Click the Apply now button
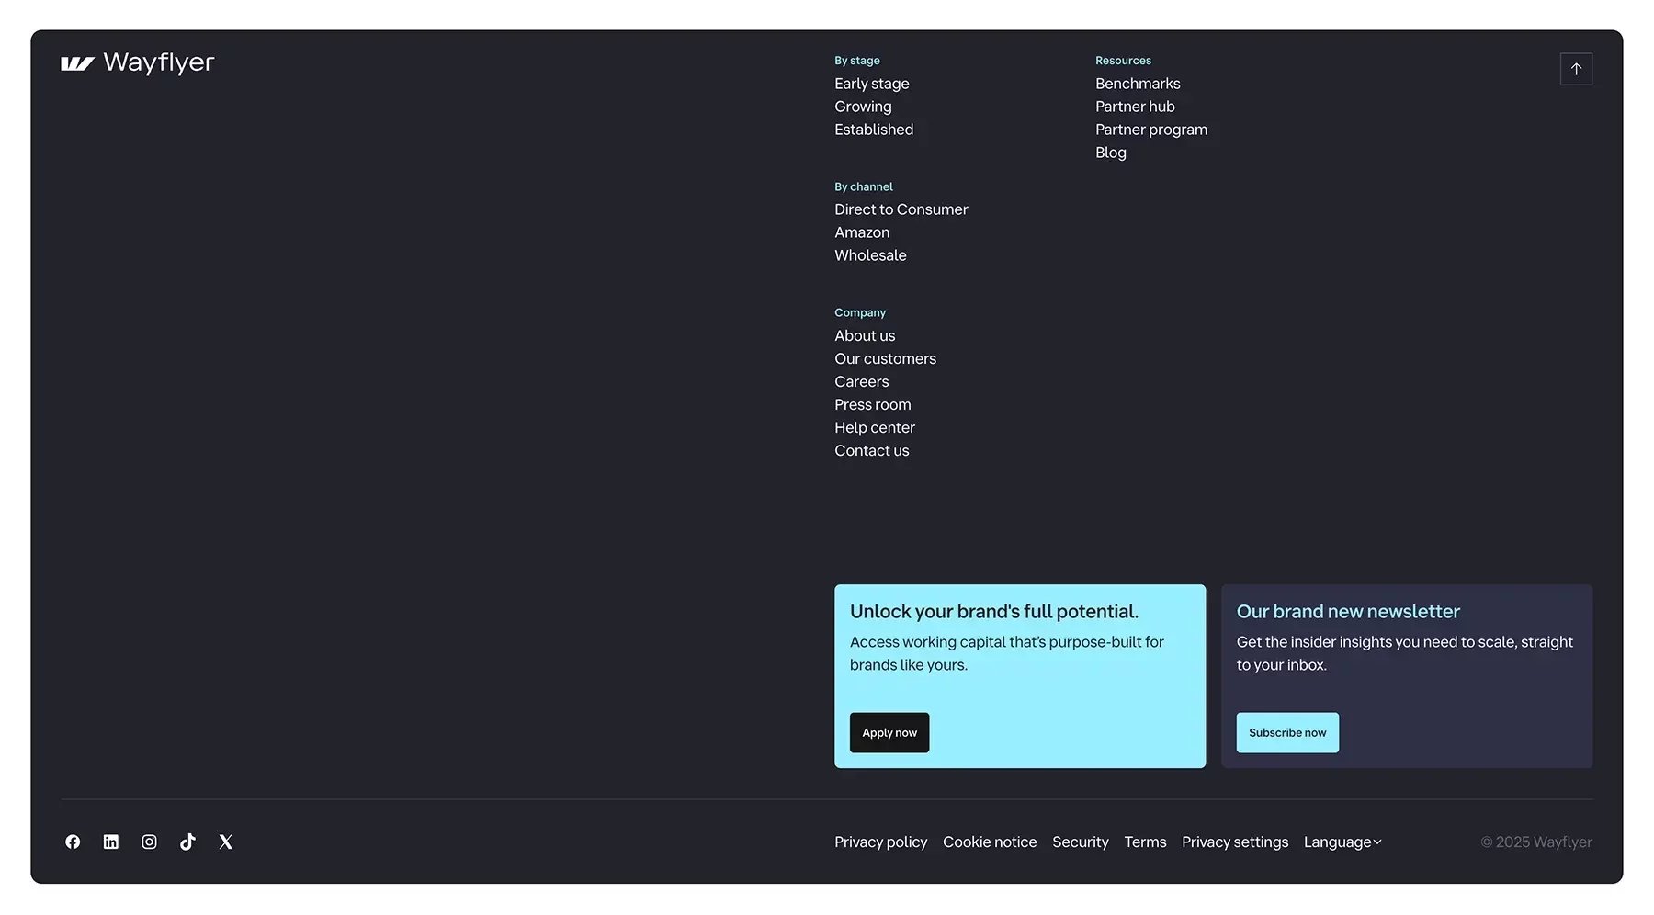 click(889, 732)
